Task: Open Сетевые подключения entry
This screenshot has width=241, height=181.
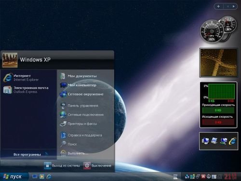Action: pos(81,114)
